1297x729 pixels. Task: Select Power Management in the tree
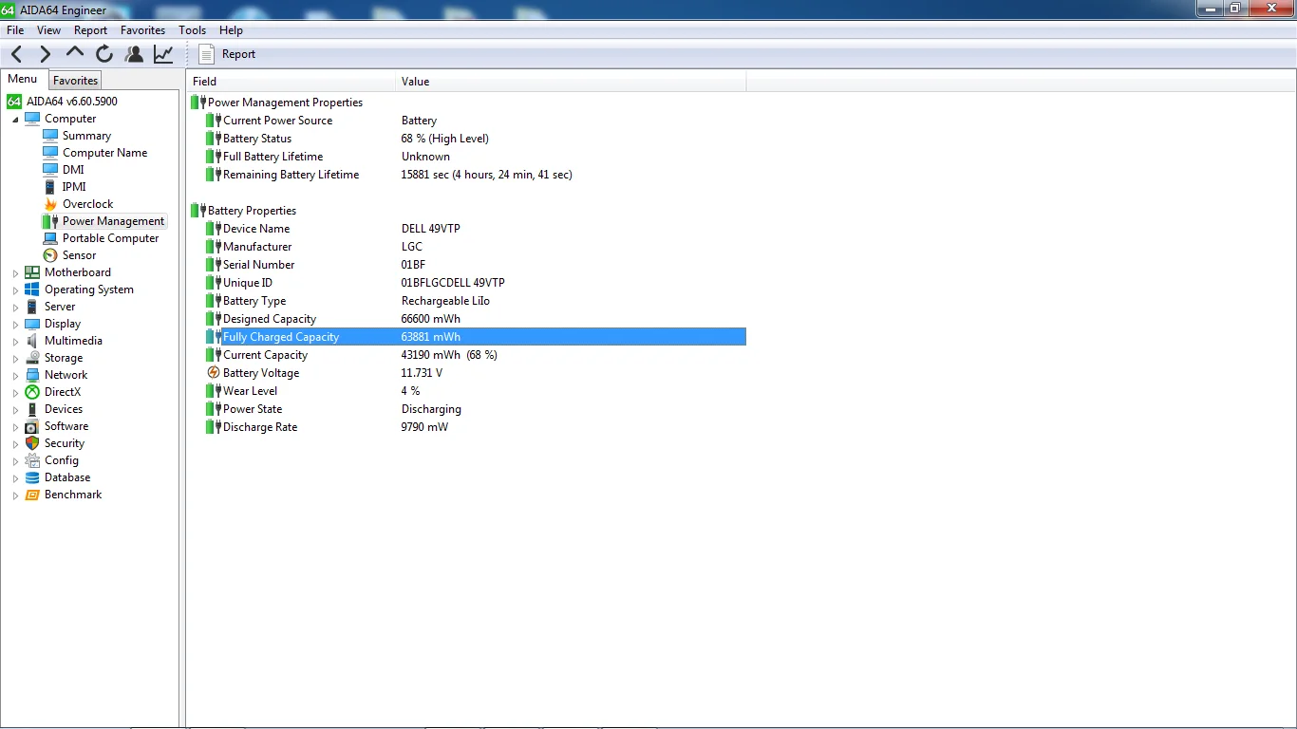[x=113, y=221]
